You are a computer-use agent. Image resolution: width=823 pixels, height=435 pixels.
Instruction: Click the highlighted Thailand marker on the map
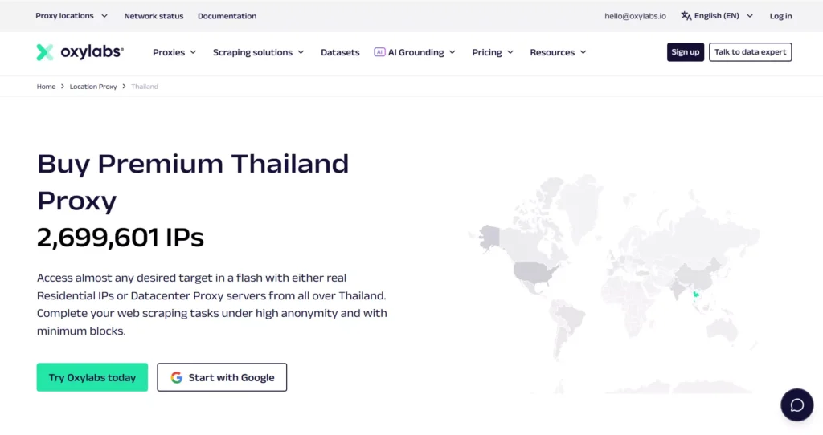pos(697,295)
